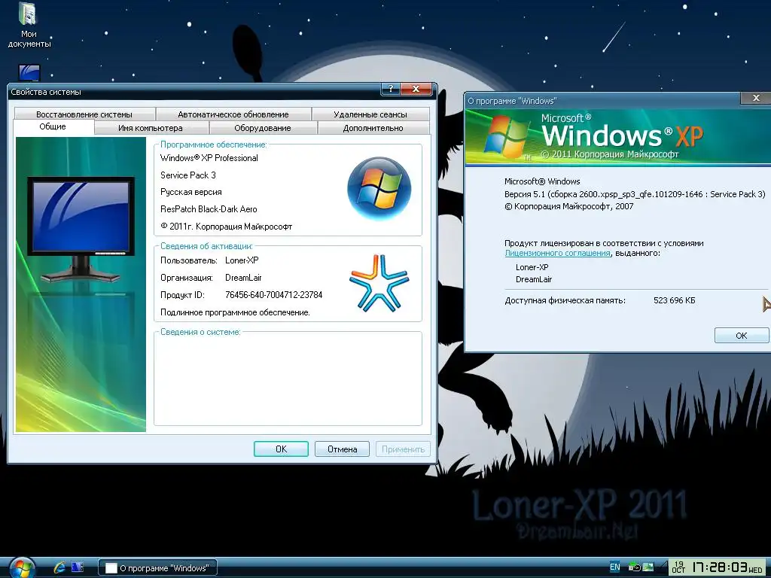The image size is (771, 578).
Task: Click 'DreamLair' licensee in About dialog
Action: click(534, 279)
